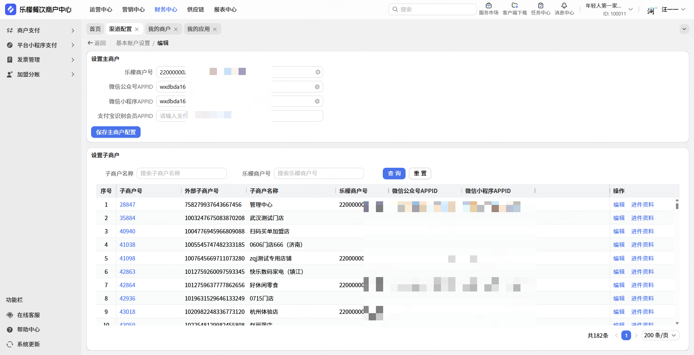Click the search magnifier icon
The width and height of the screenshot is (694, 355).
[x=395, y=9]
